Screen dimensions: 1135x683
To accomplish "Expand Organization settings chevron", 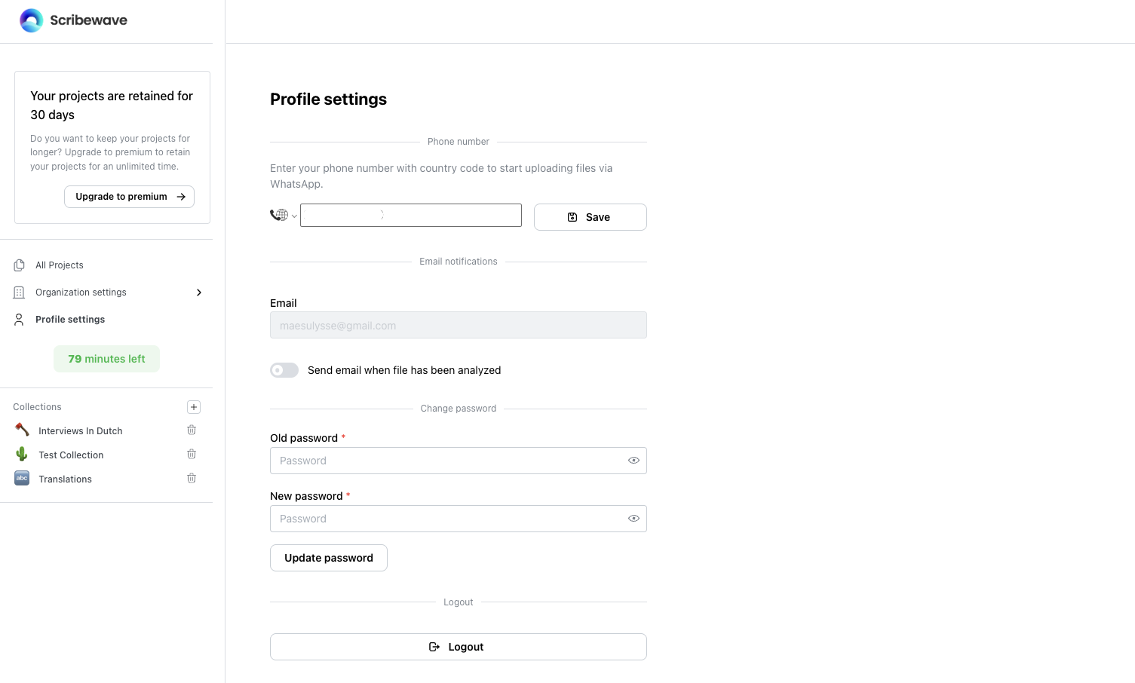I will 199,292.
